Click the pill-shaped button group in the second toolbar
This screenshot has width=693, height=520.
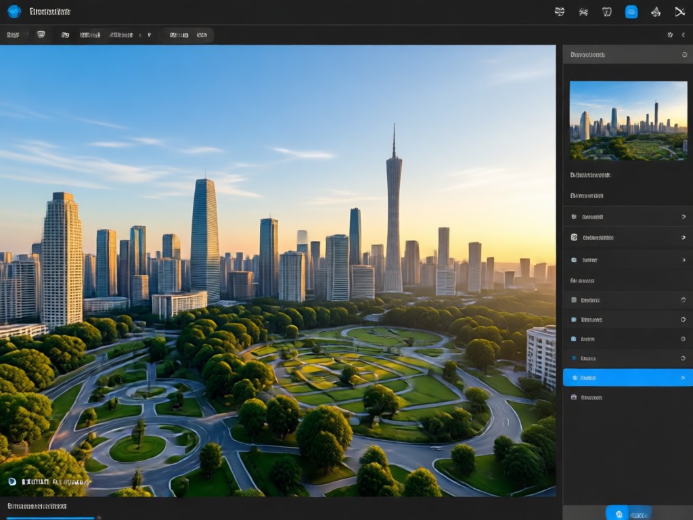pyautogui.click(x=187, y=35)
